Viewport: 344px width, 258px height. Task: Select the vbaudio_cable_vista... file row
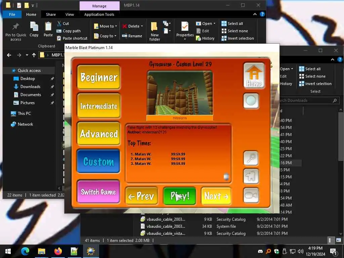pyautogui.click(x=214, y=233)
